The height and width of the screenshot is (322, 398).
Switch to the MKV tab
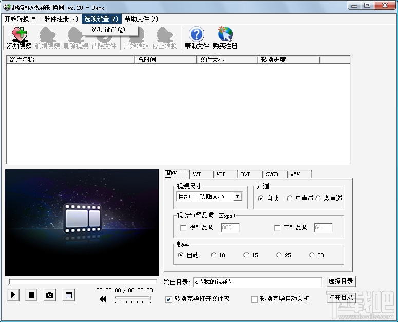coord(177,174)
